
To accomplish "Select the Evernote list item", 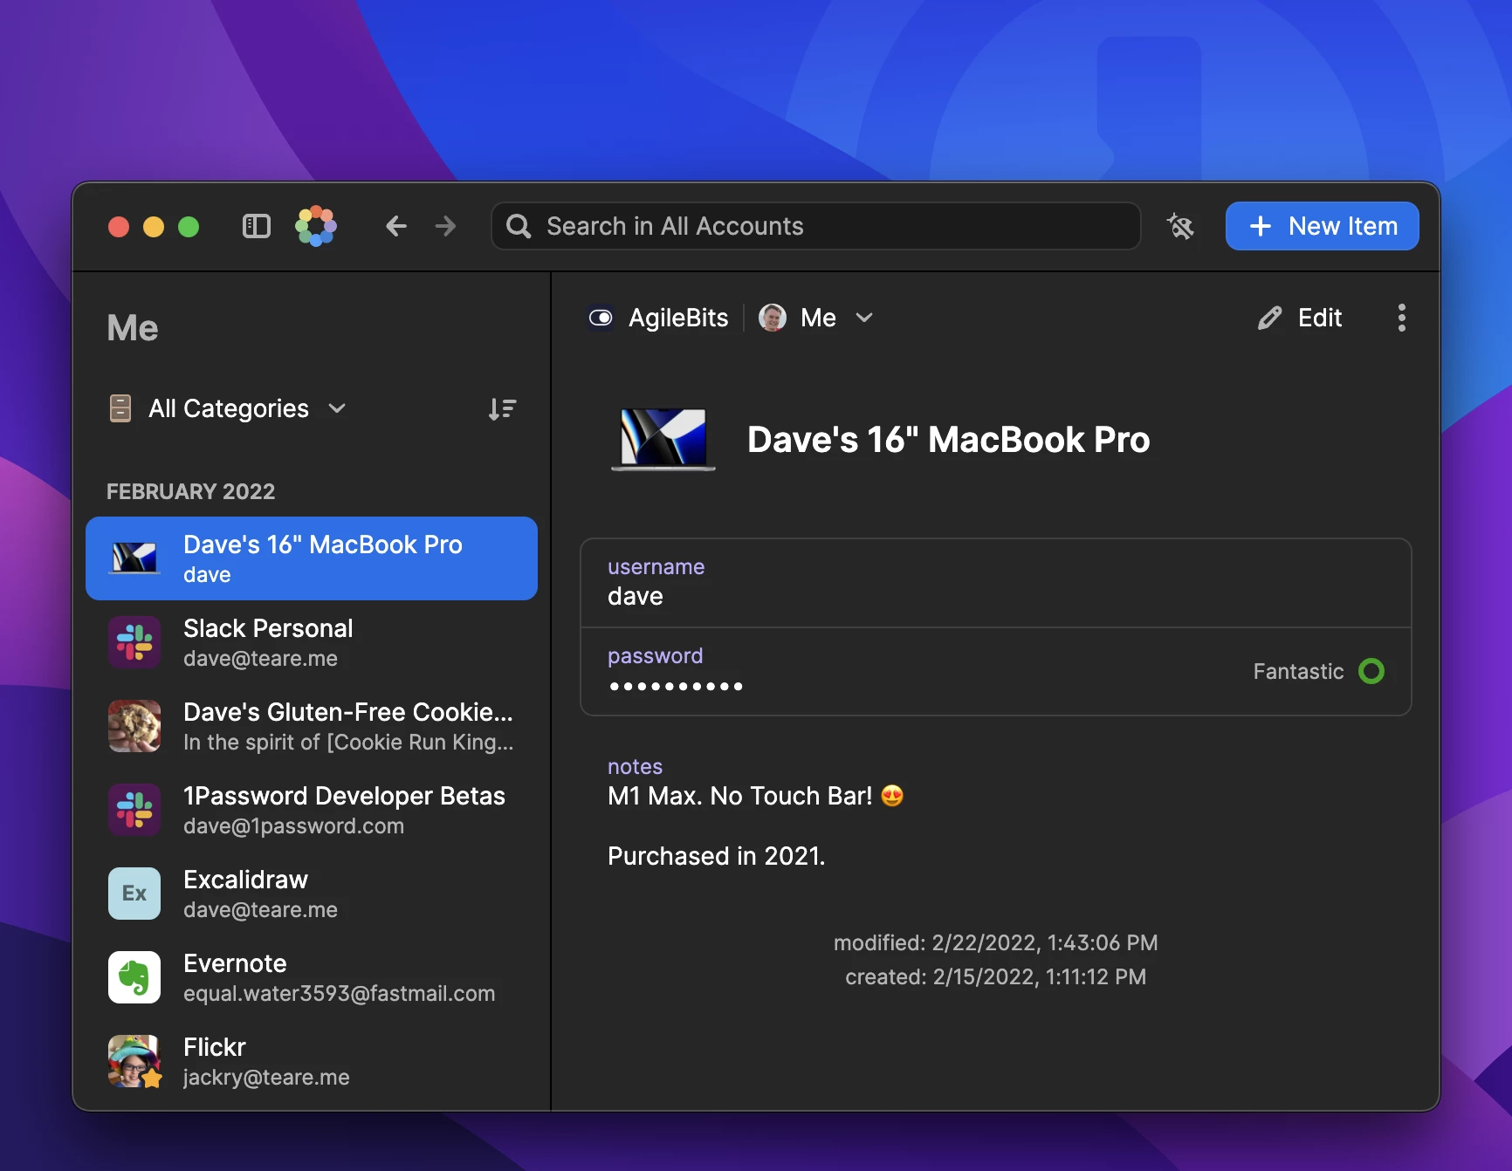I will 312,977.
